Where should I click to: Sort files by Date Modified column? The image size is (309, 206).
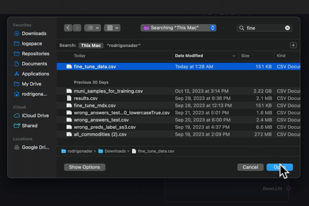(x=204, y=56)
